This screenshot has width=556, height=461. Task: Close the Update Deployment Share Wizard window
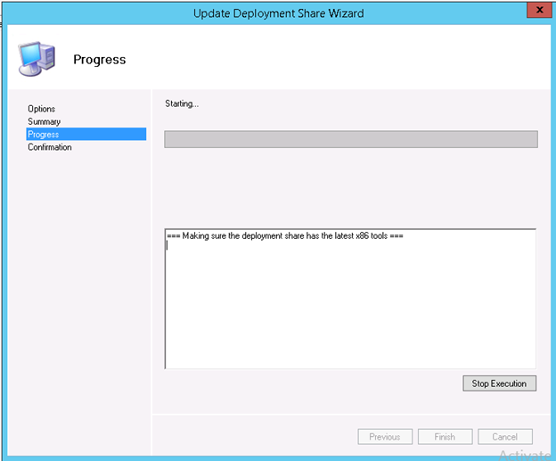point(536,12)
